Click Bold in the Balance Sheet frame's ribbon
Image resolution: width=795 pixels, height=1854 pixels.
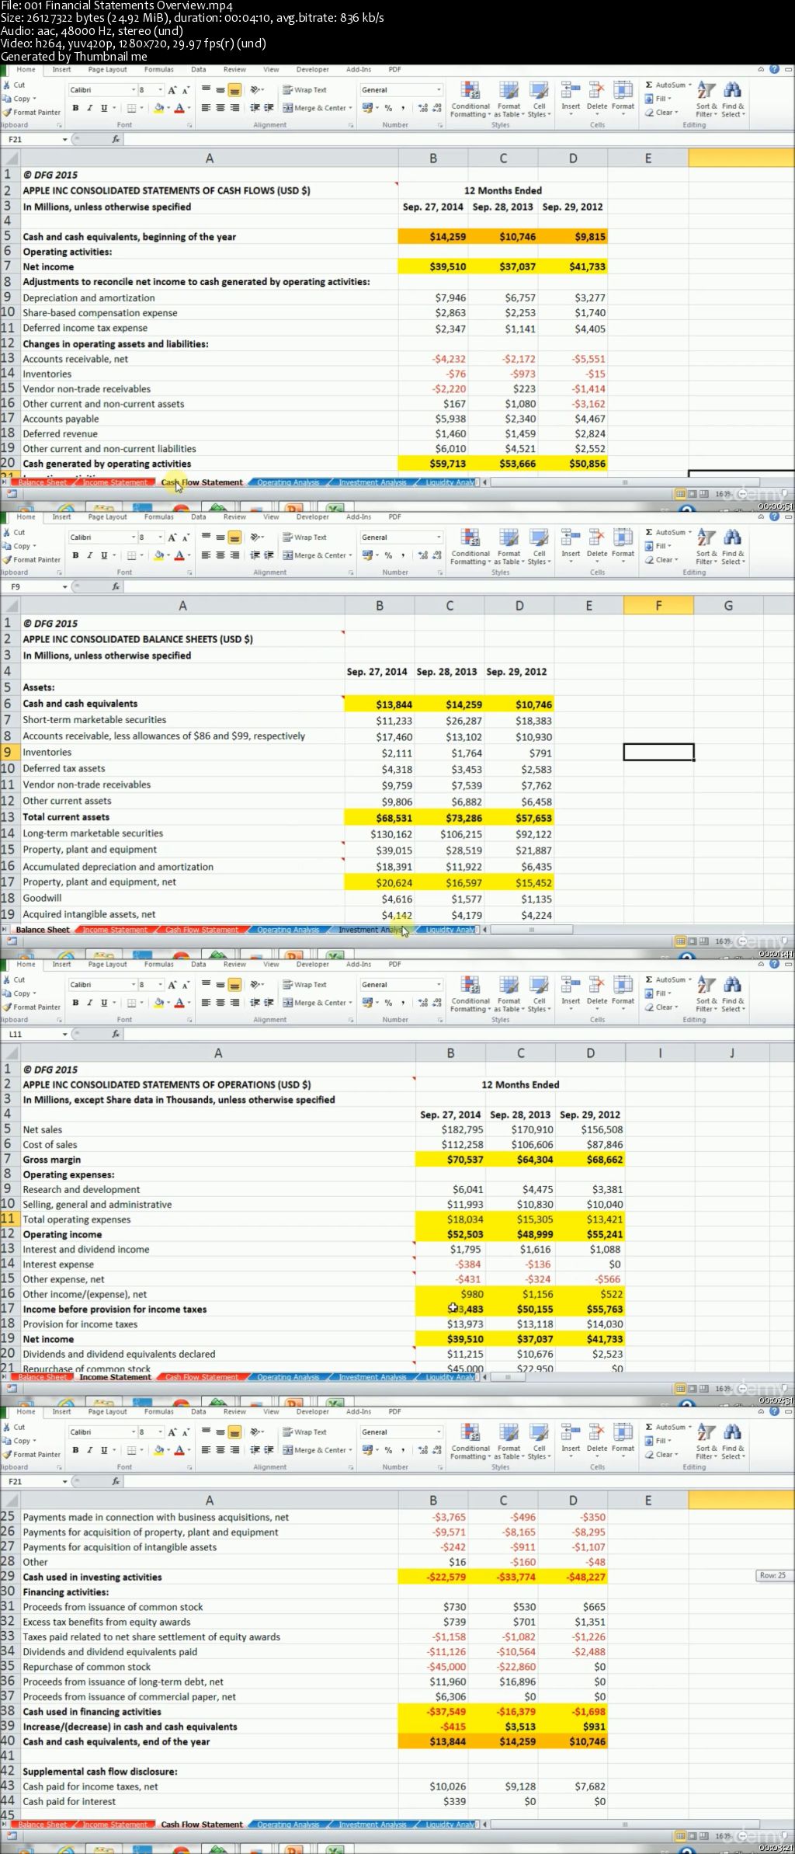click(x=75, y=555)
